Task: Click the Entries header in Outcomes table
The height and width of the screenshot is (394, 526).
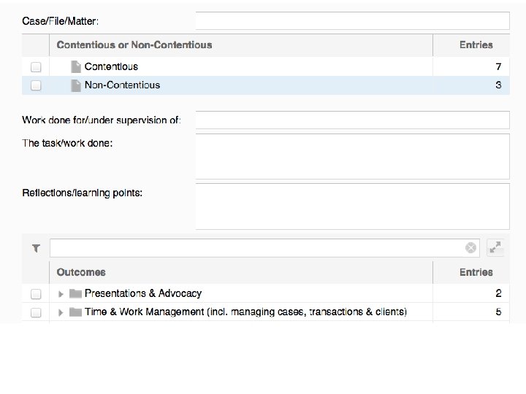Action: pos(476,272)
